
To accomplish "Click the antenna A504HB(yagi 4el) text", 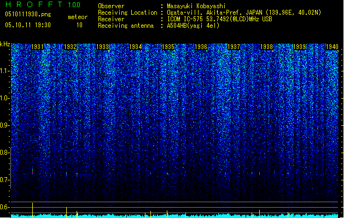I will (x=193, y=26).
